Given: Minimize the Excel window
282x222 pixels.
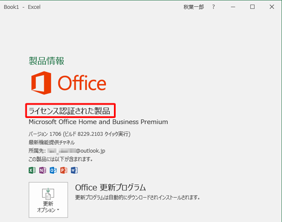Looking at the screenshot, I should point(233,7).
